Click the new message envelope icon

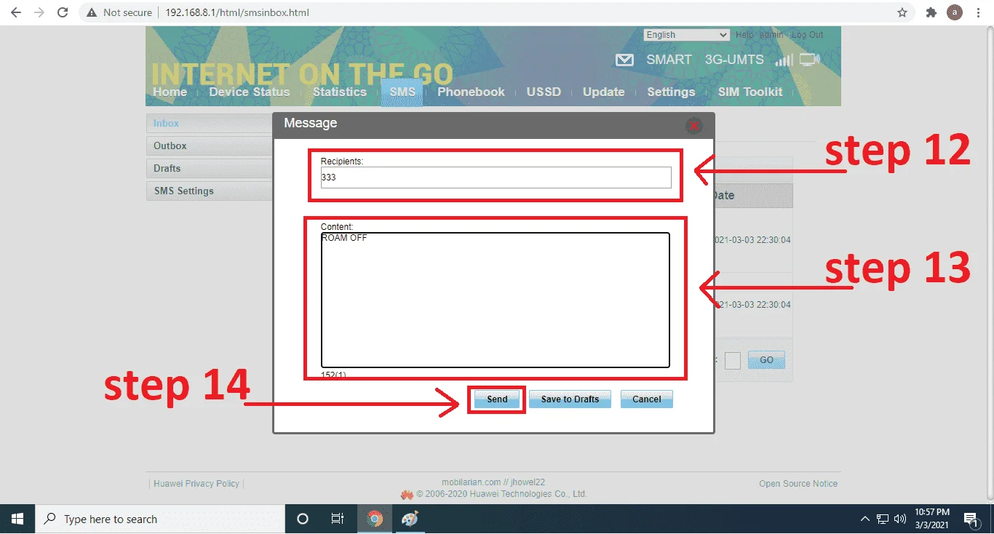[624, 60]
